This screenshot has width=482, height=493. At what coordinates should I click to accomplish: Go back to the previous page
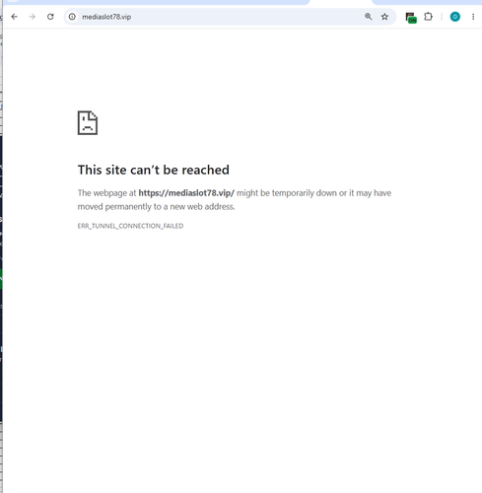coord(14,17)
